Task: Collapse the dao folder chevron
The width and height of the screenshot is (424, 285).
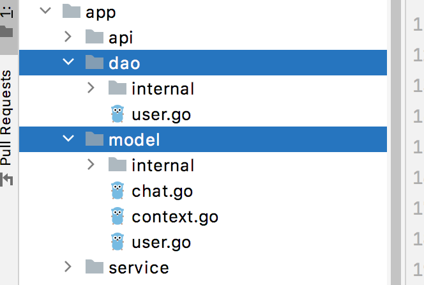Action: [68, 62]
